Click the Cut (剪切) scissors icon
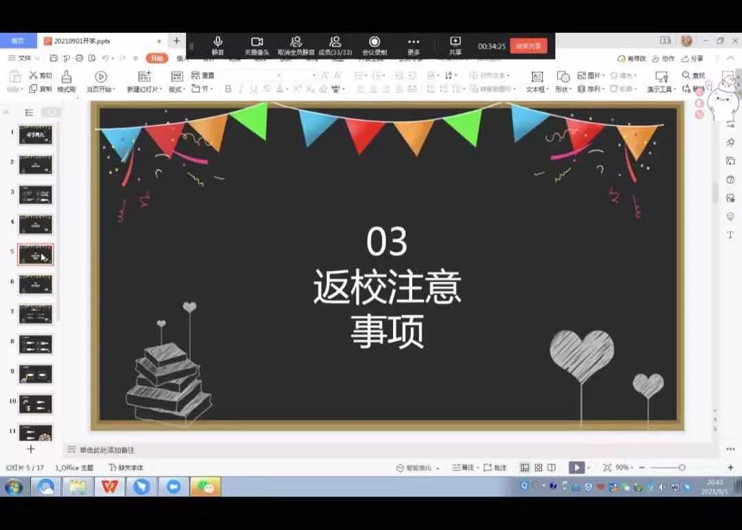Viewport: 742px width, 530px height. (x=39, y=75)
